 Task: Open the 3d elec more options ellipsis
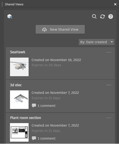click(109, 85)
